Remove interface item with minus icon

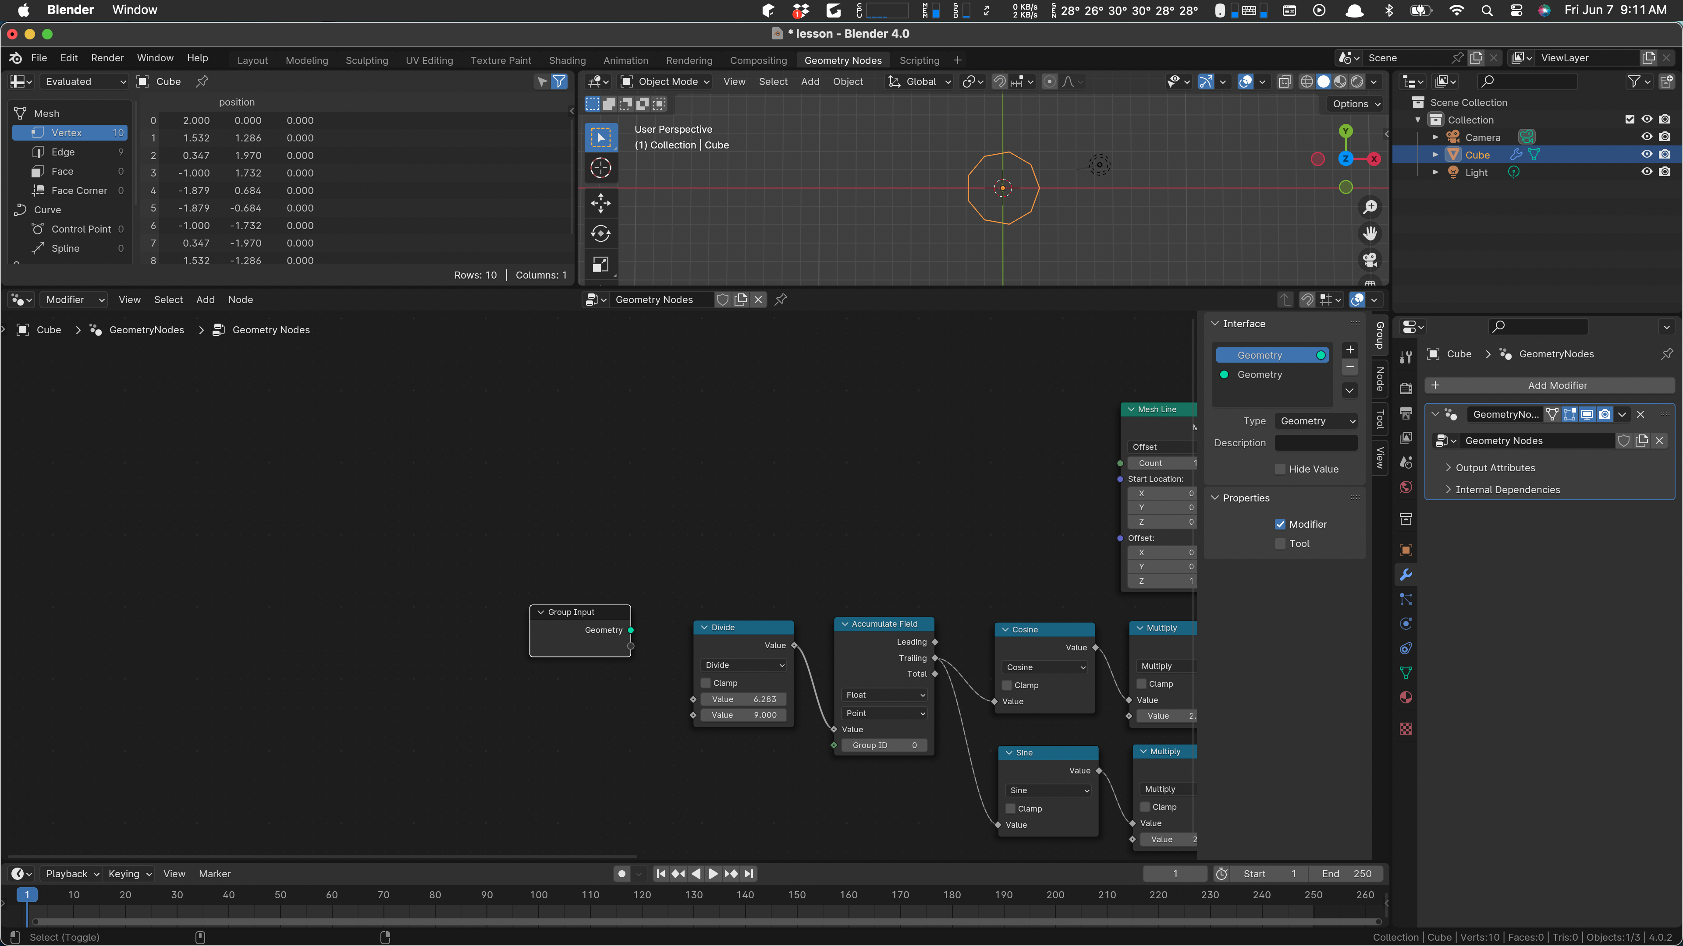tap(1350, 367)
